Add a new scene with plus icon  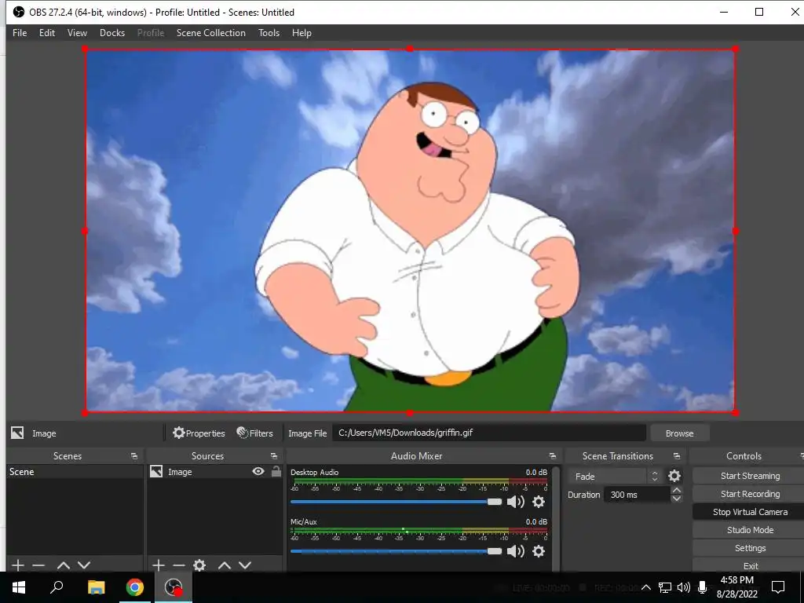tap(18, 565)
